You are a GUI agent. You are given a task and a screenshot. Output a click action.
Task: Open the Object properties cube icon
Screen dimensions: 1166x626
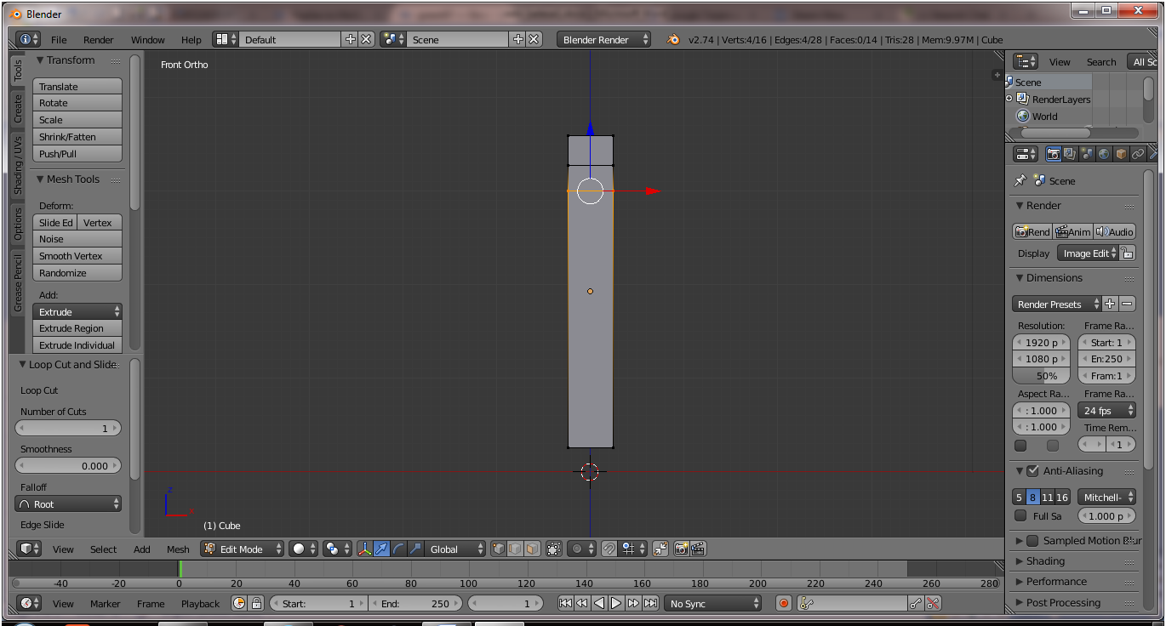pos(1121,154)
